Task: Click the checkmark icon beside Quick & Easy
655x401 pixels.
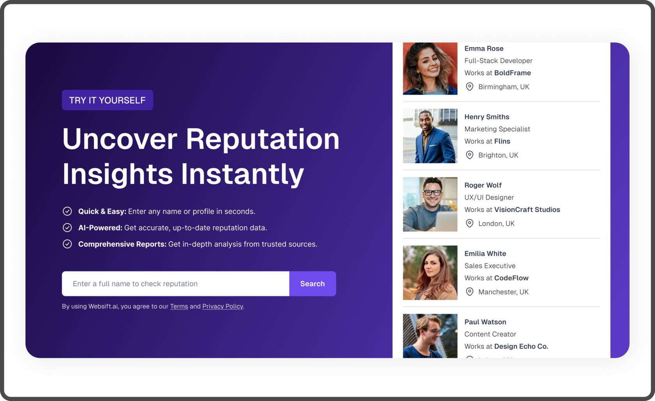Action: (67, 211)
